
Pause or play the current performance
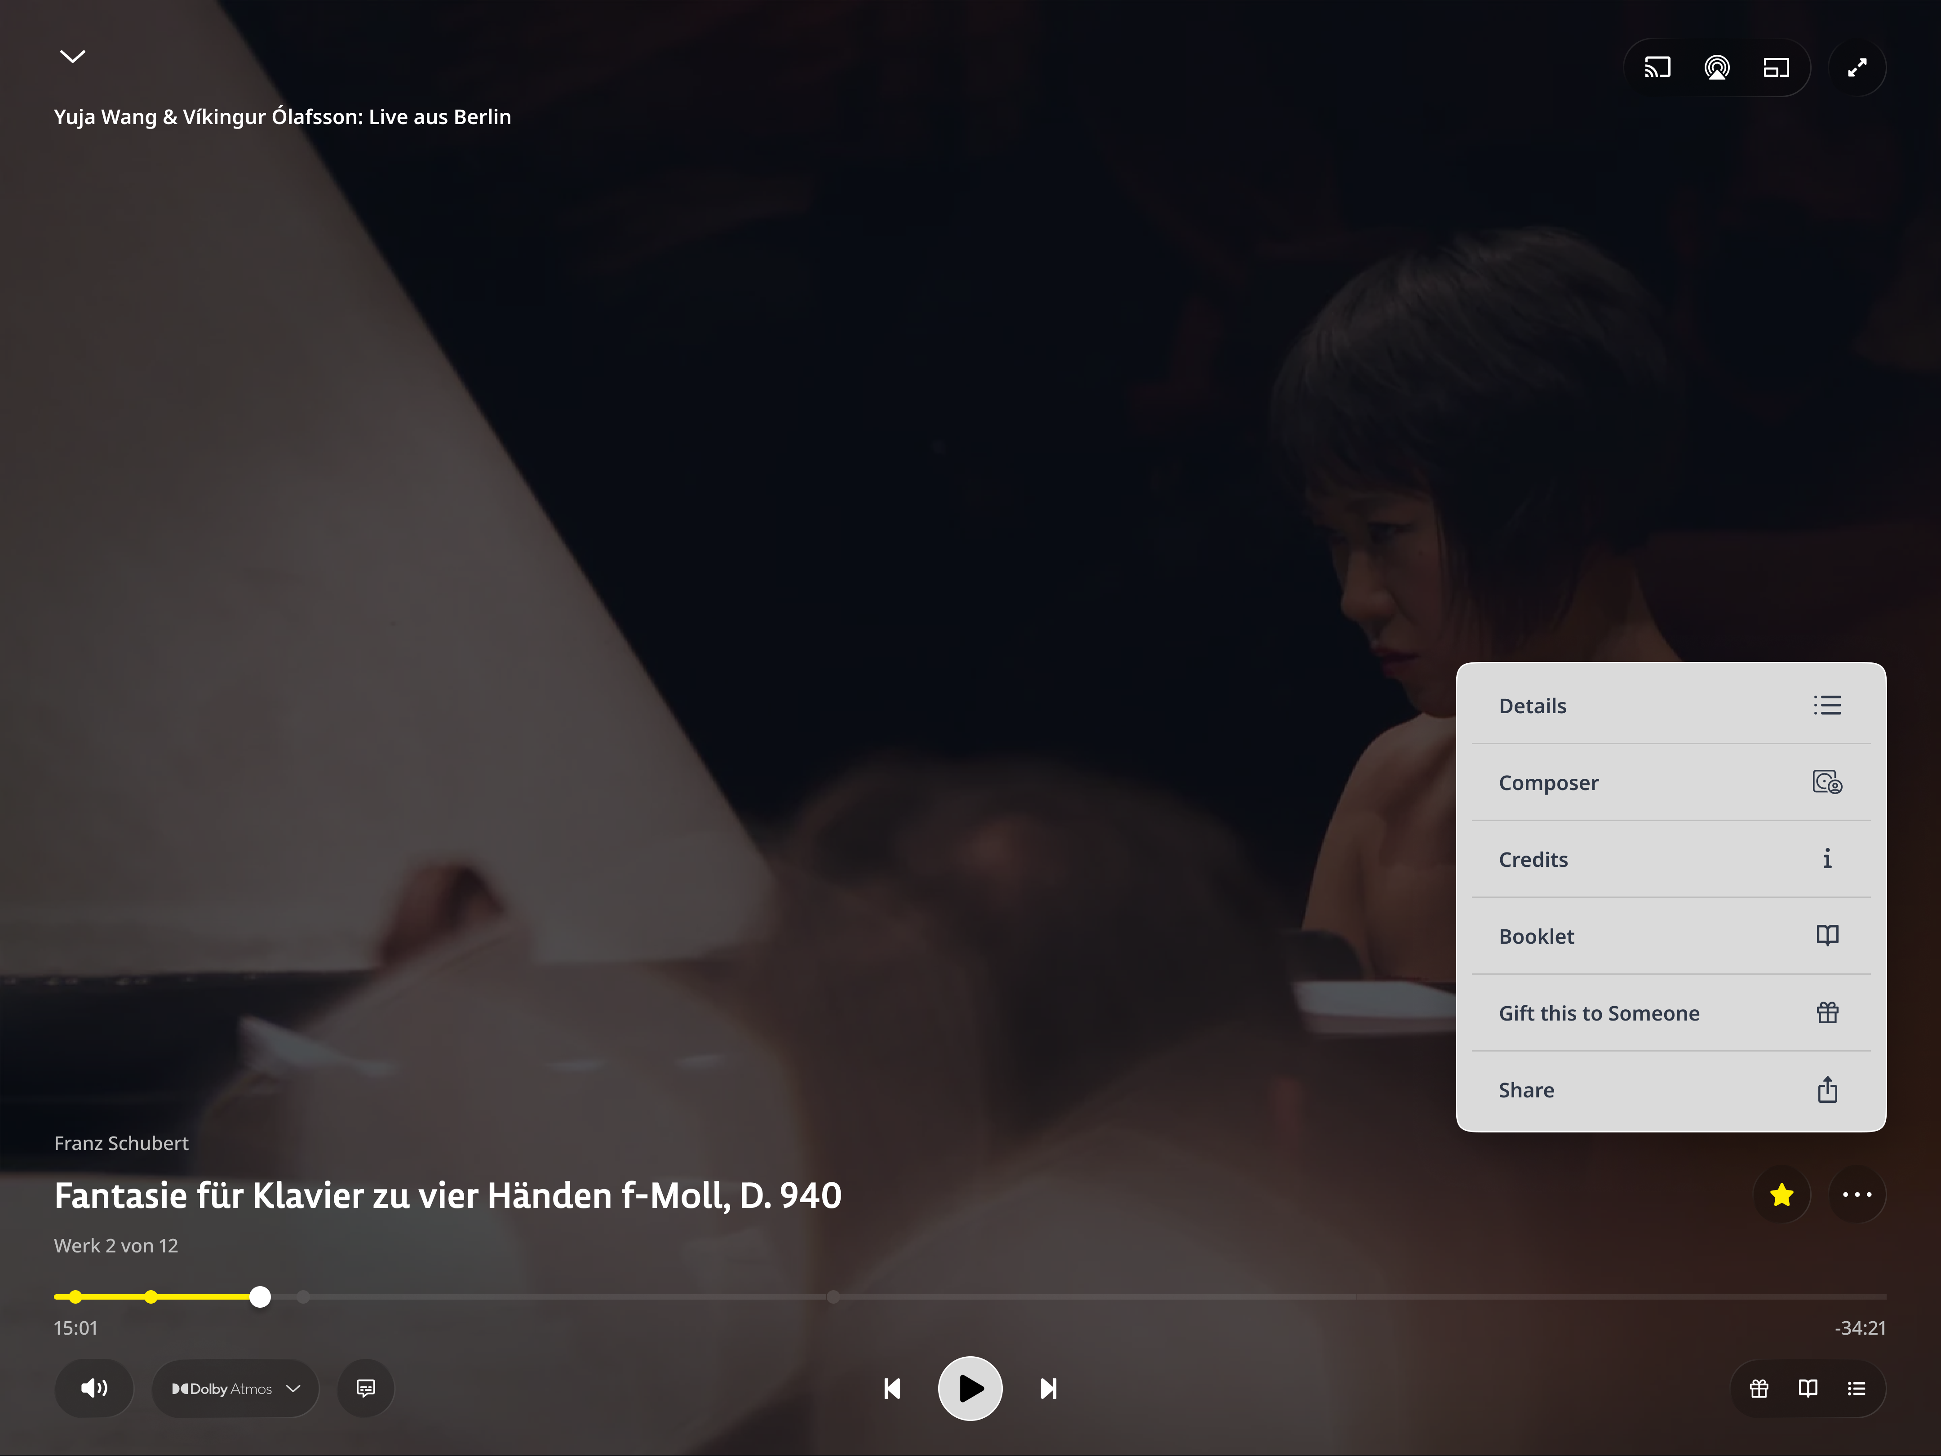[x=970, y=1389]
